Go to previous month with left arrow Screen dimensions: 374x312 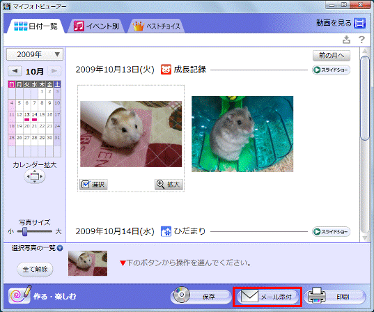click(x=15, y=71)
